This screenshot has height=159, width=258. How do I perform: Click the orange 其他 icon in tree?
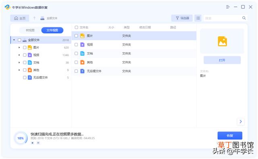click(30, 70)
